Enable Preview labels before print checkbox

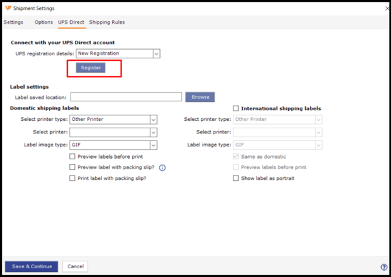pos(72,157)
